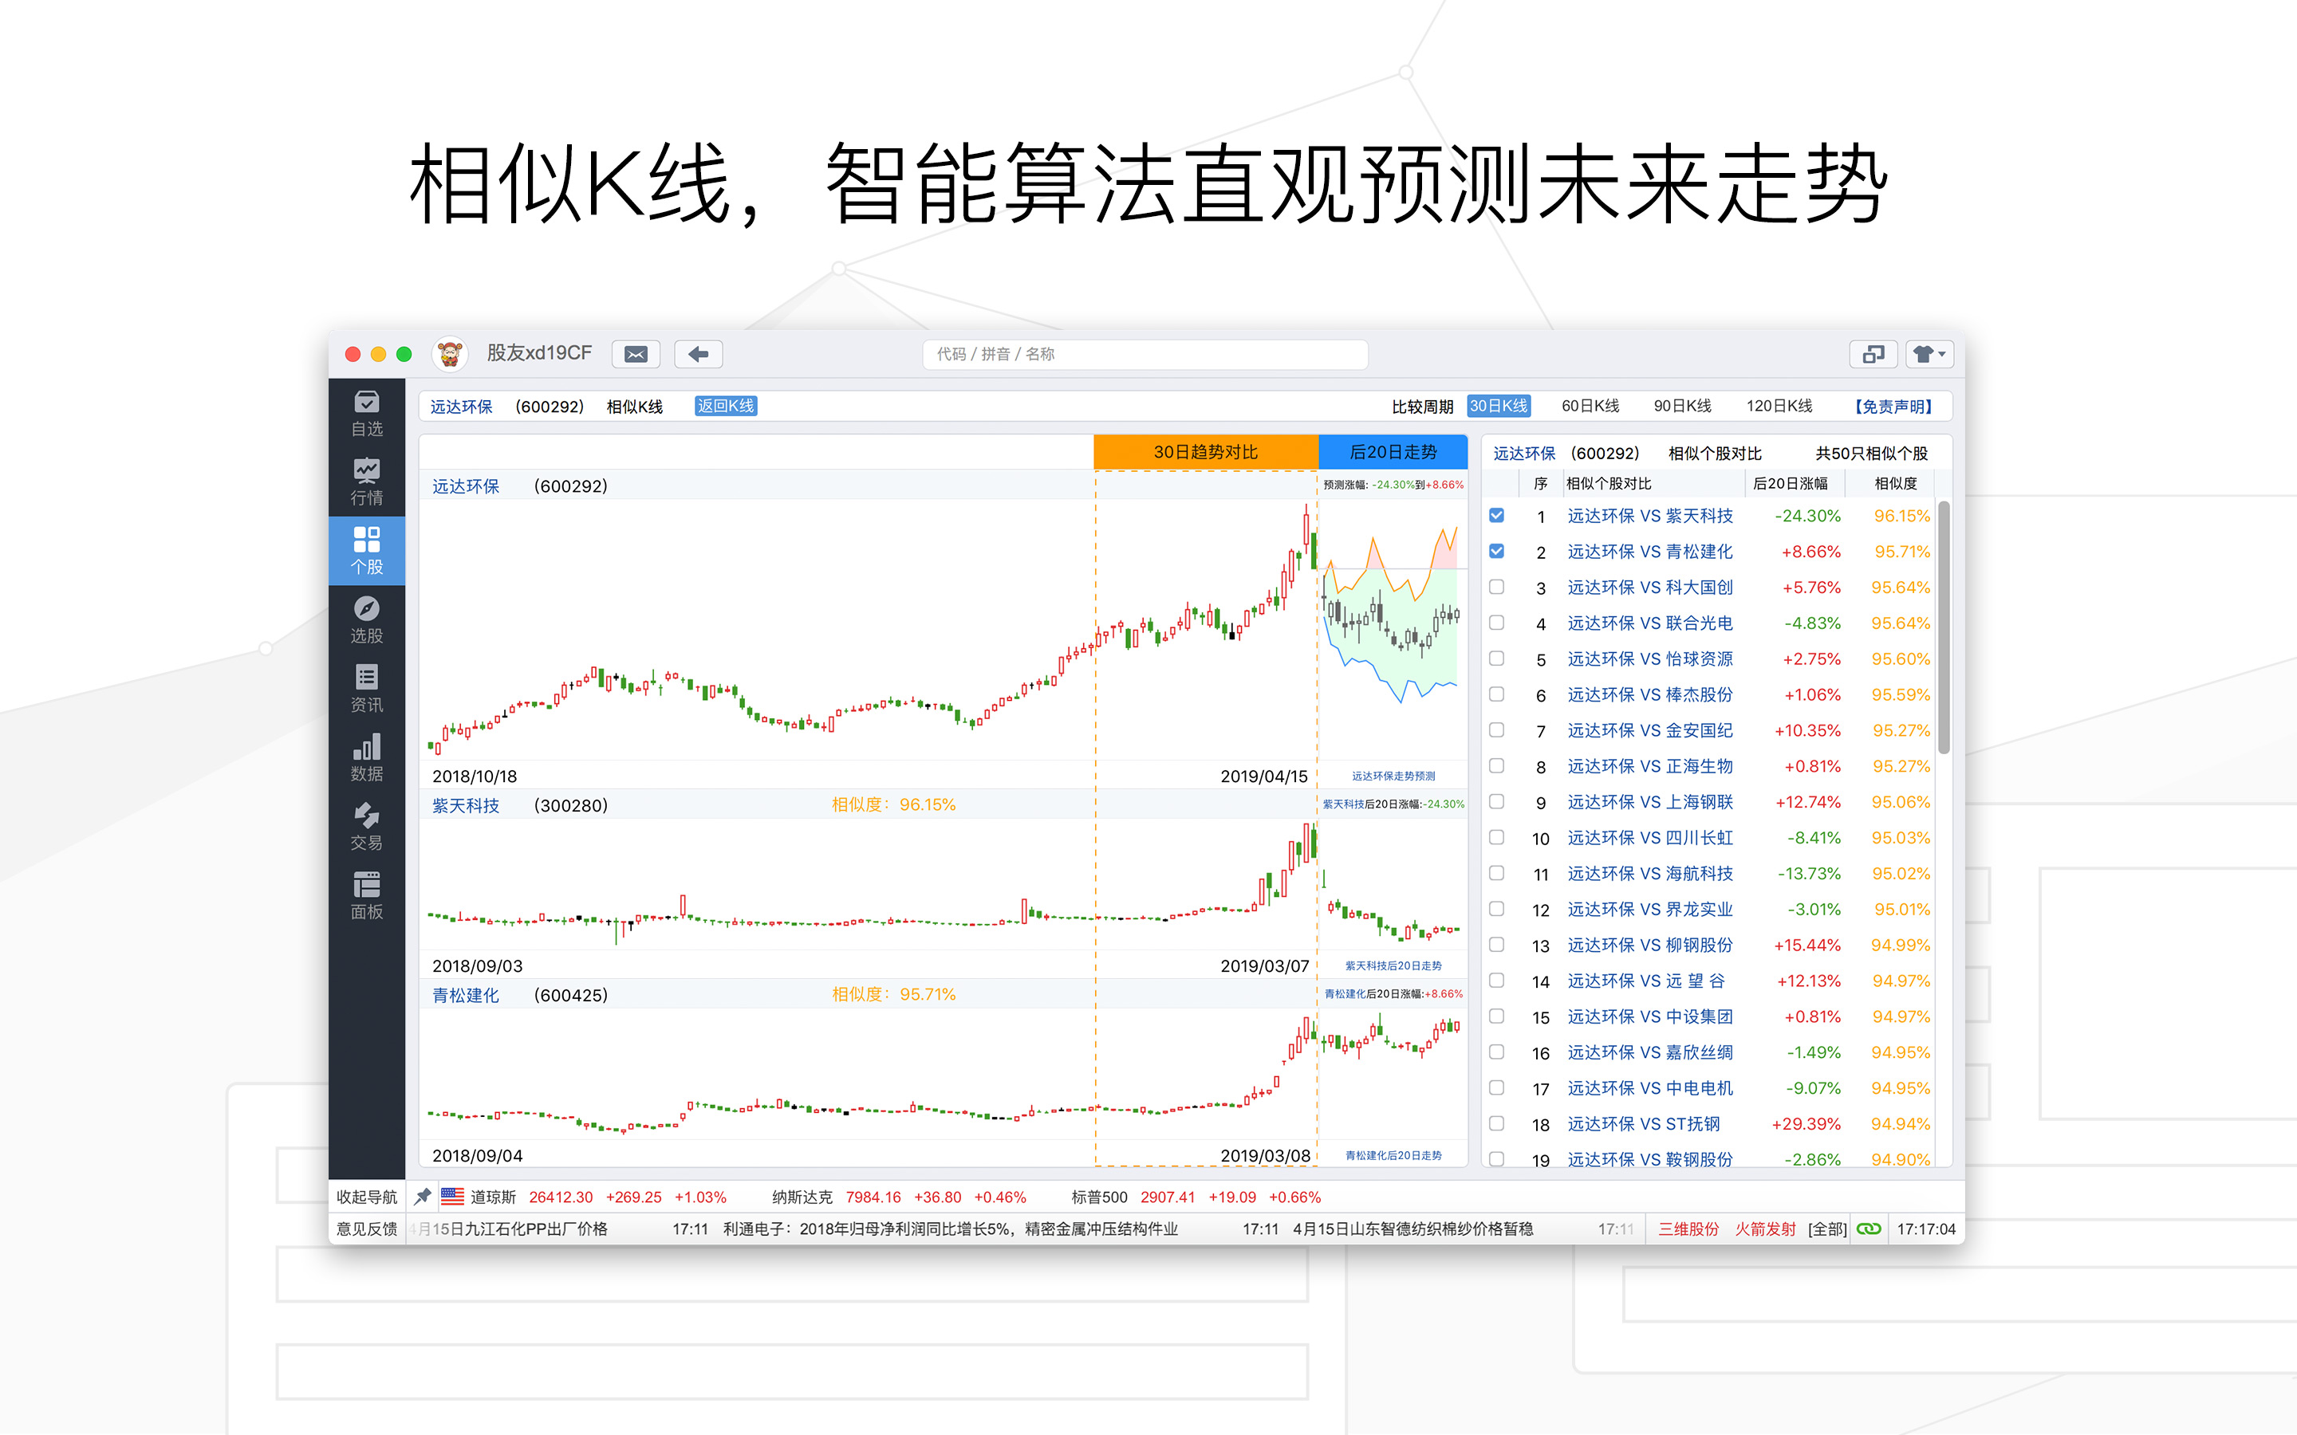This screenshot has height=1435, width=2297.
Task: Open the 【免责声明】 disclaimer link
Action: [x=1893, y=407]
